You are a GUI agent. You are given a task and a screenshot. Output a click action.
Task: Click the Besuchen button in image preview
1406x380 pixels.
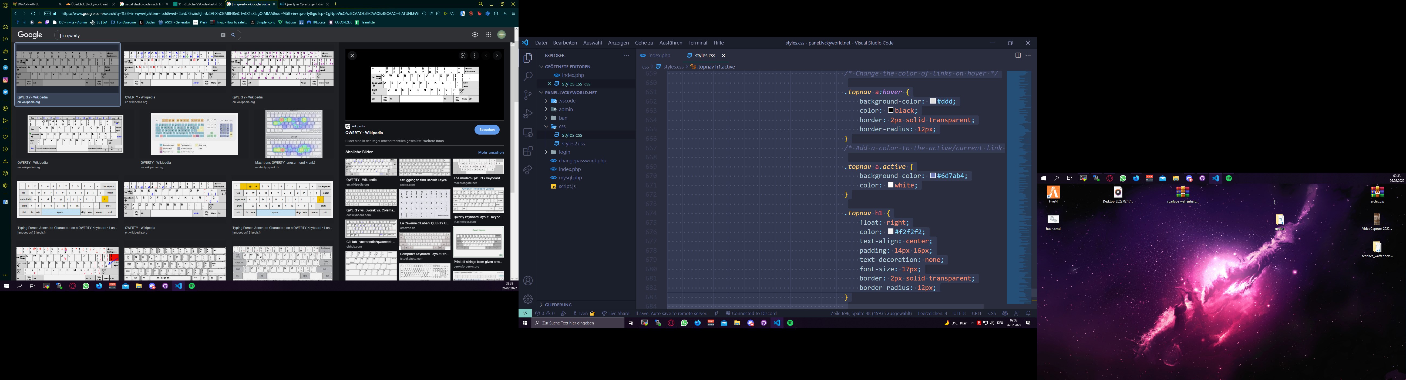[x=487, y=130]
